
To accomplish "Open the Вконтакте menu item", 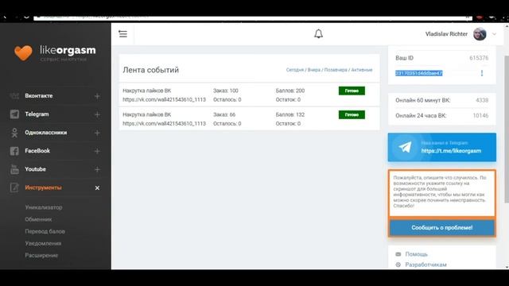I will [x=39, y=95].
